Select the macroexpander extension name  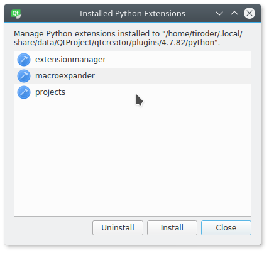point(65,76)
